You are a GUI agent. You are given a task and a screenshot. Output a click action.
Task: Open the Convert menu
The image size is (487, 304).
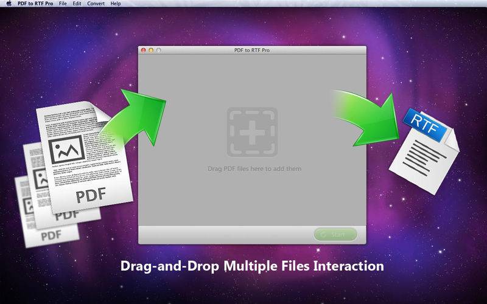pos(96,4)
